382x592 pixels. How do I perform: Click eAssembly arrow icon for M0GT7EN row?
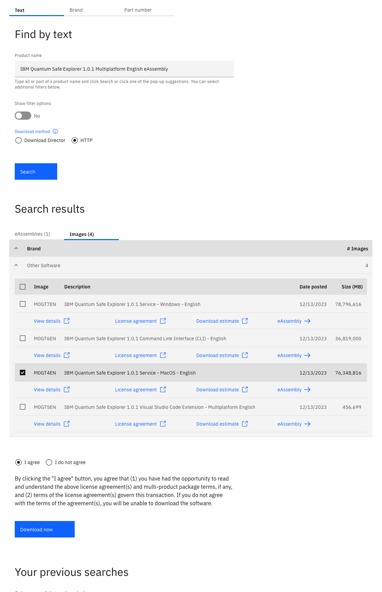[x=307, y=321]
